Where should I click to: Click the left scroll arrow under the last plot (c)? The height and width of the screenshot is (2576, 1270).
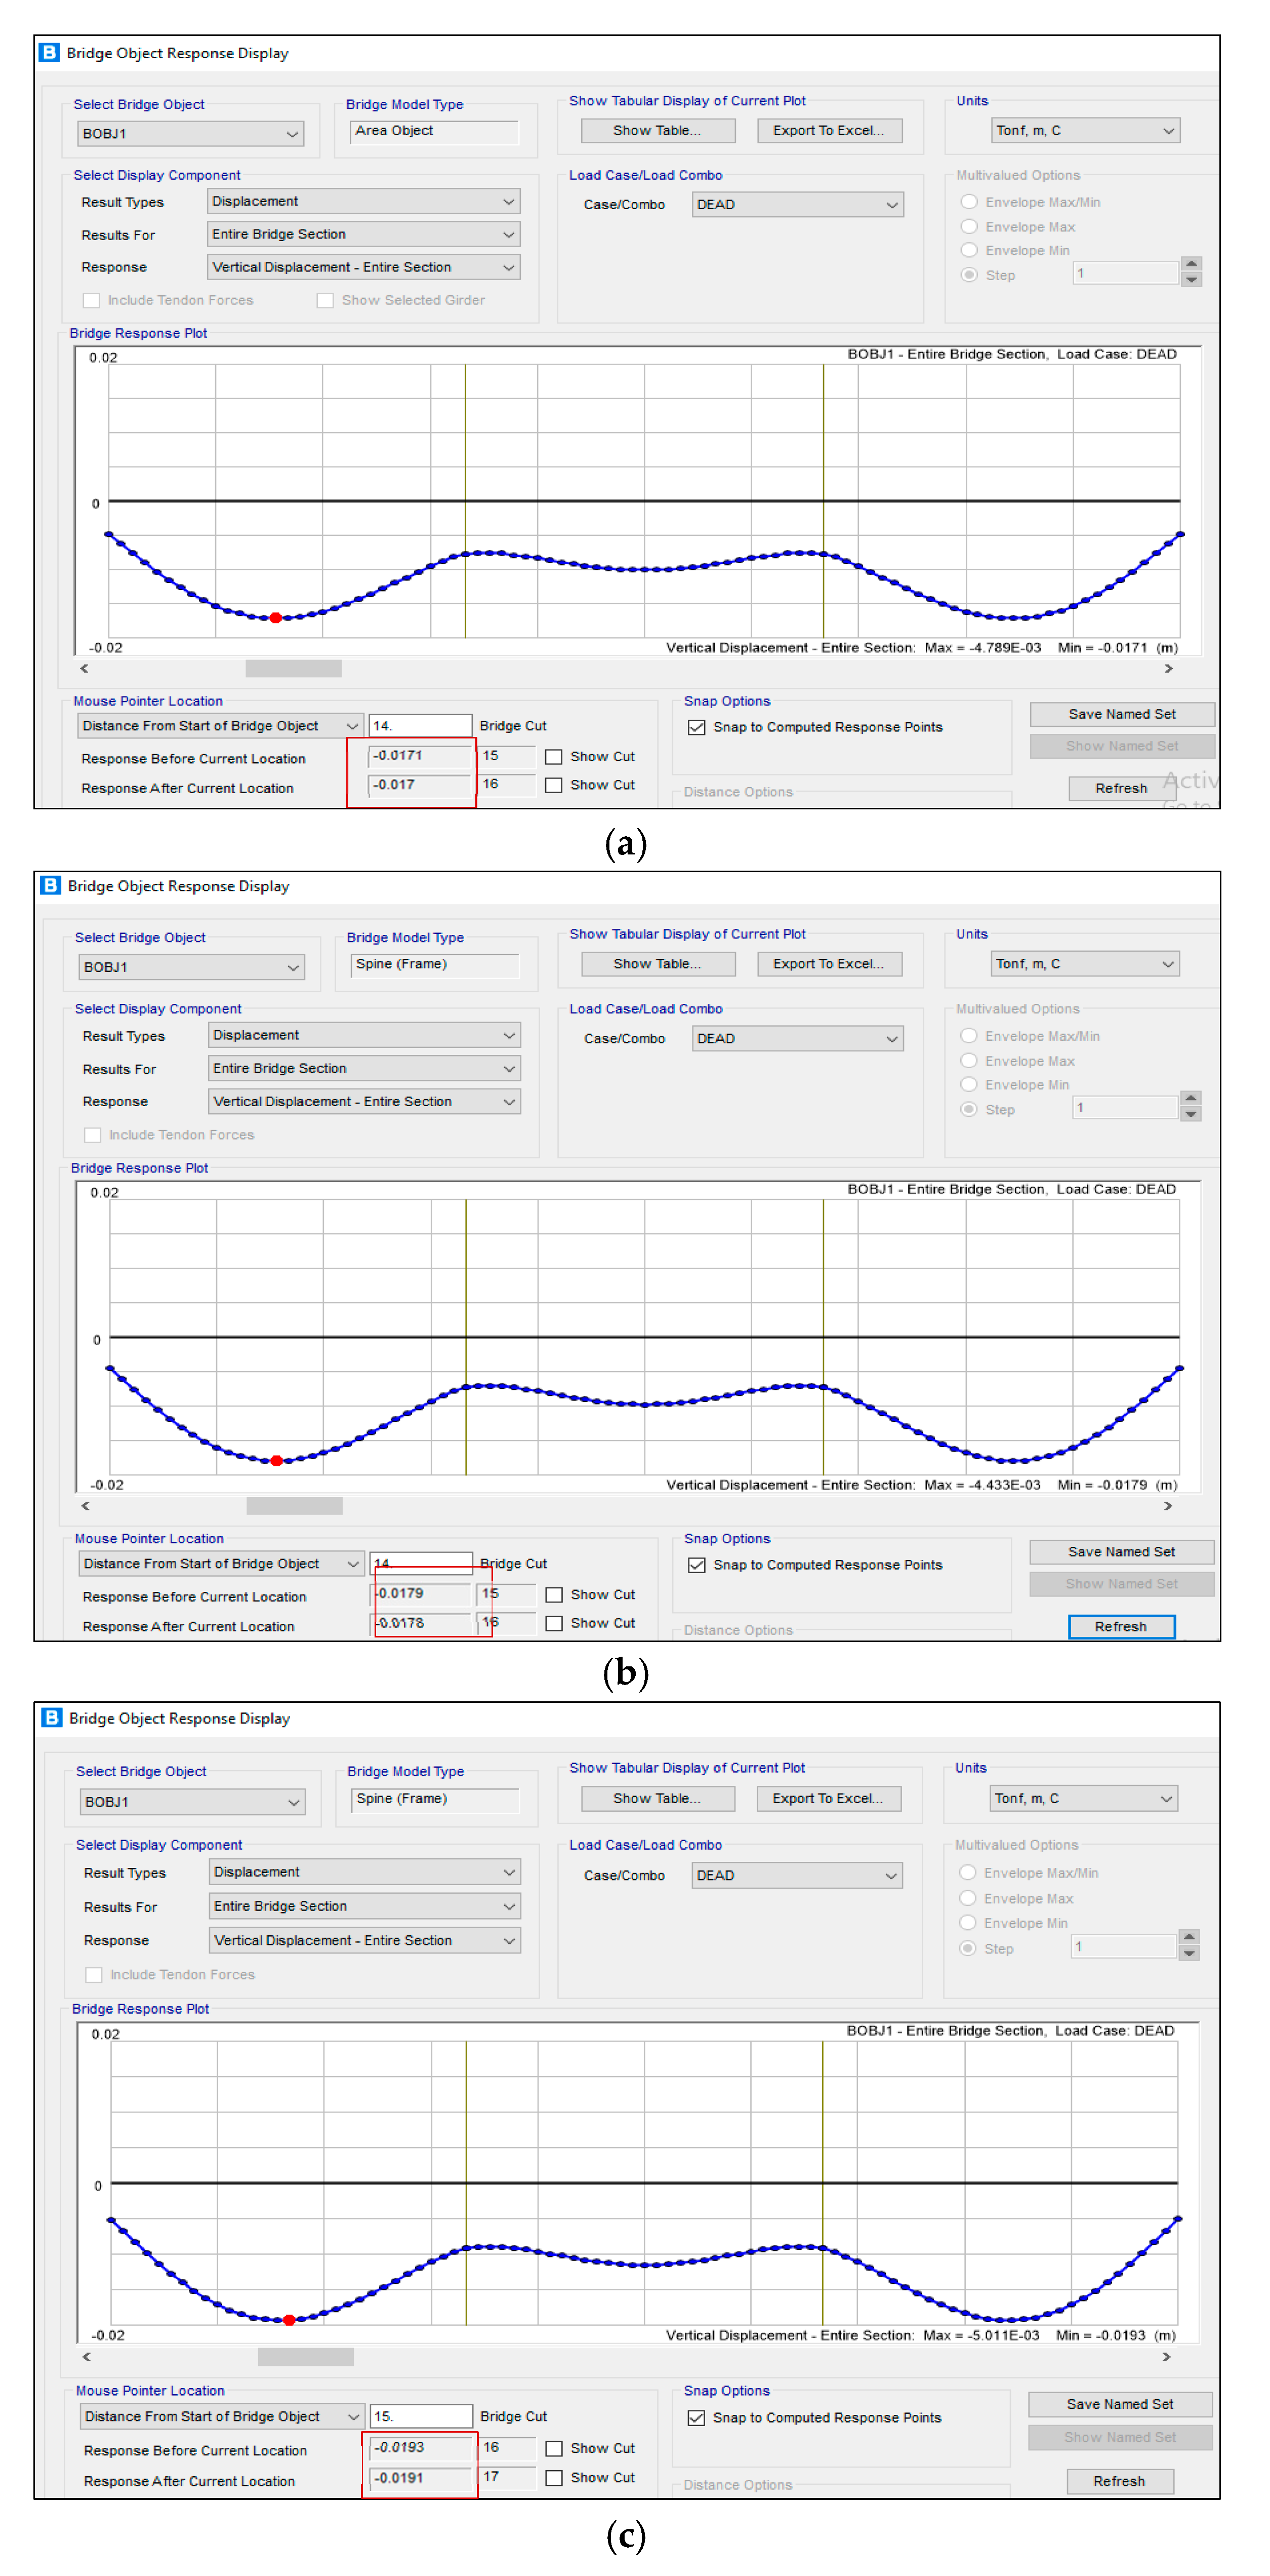tap(87, 2356)
